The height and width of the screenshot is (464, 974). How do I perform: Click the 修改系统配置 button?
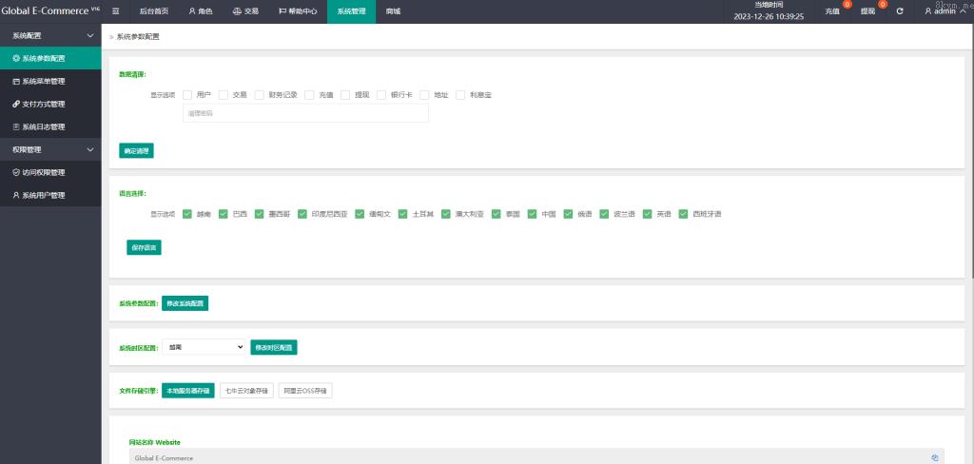click(185, 303)
